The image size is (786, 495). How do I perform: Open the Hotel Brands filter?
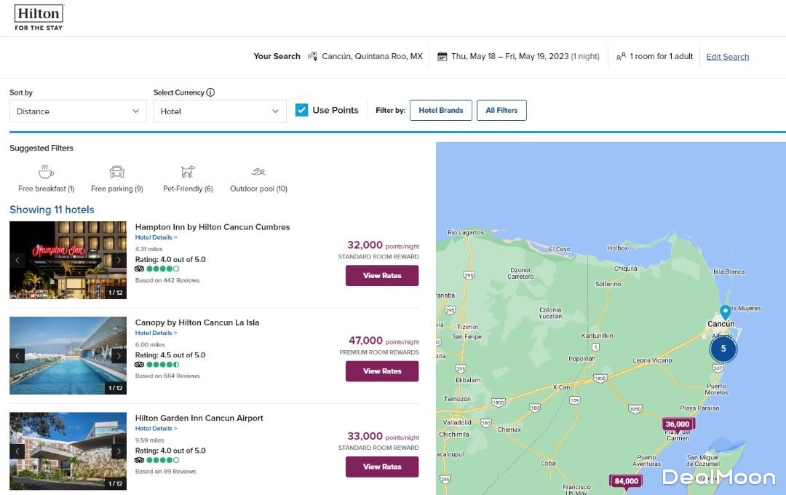(x=440, y=111)
